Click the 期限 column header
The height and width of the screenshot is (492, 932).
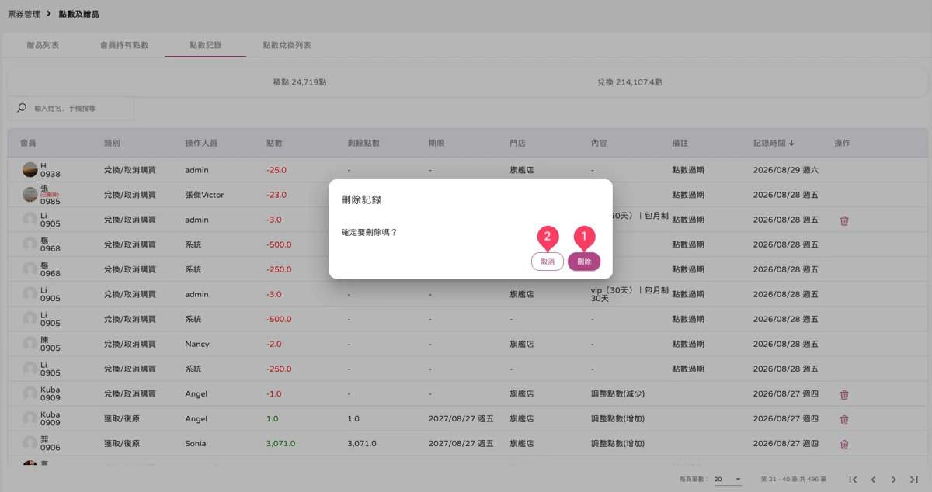pos(436,144)
